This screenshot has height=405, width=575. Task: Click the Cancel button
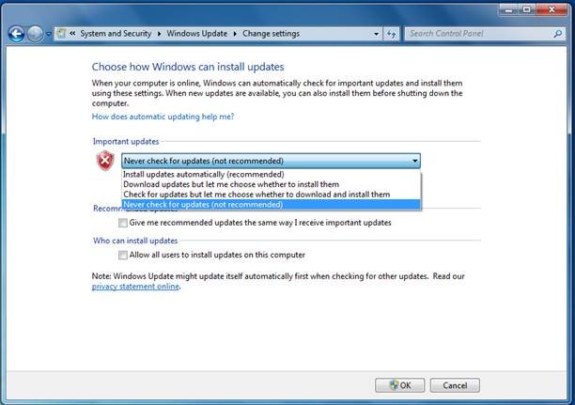pyautogui.click(x=455, y=385)
